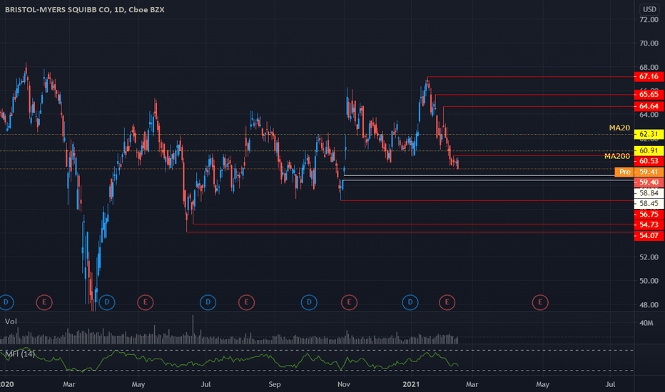Click the 2021 label on time axis
The image size is (665, 392).
(x=411, y=384)
